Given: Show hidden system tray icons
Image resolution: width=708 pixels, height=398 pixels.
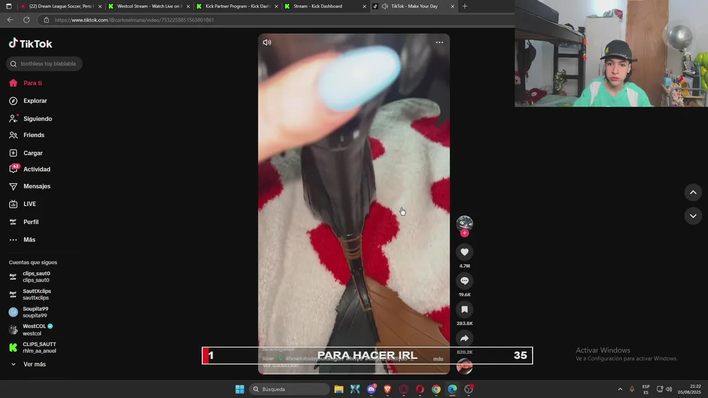Looking at the screenshot, I should click(619, 389).
